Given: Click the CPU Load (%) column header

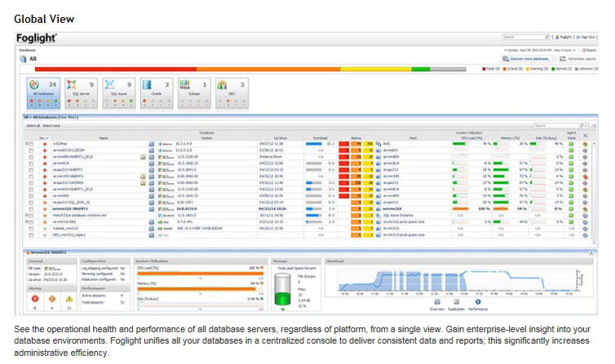Looking at the screenshot, I should 471,138.
